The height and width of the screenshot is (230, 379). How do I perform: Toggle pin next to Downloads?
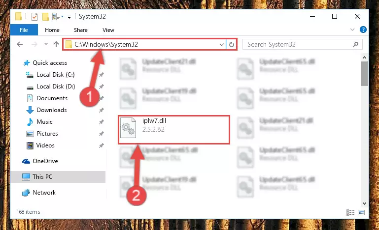pyautogui.click(x=101, y=110)
